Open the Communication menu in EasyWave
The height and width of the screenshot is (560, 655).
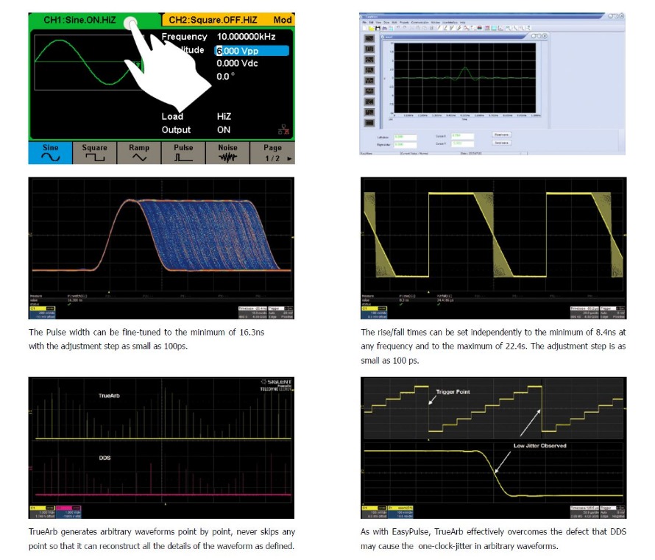[x=419, y=23]
